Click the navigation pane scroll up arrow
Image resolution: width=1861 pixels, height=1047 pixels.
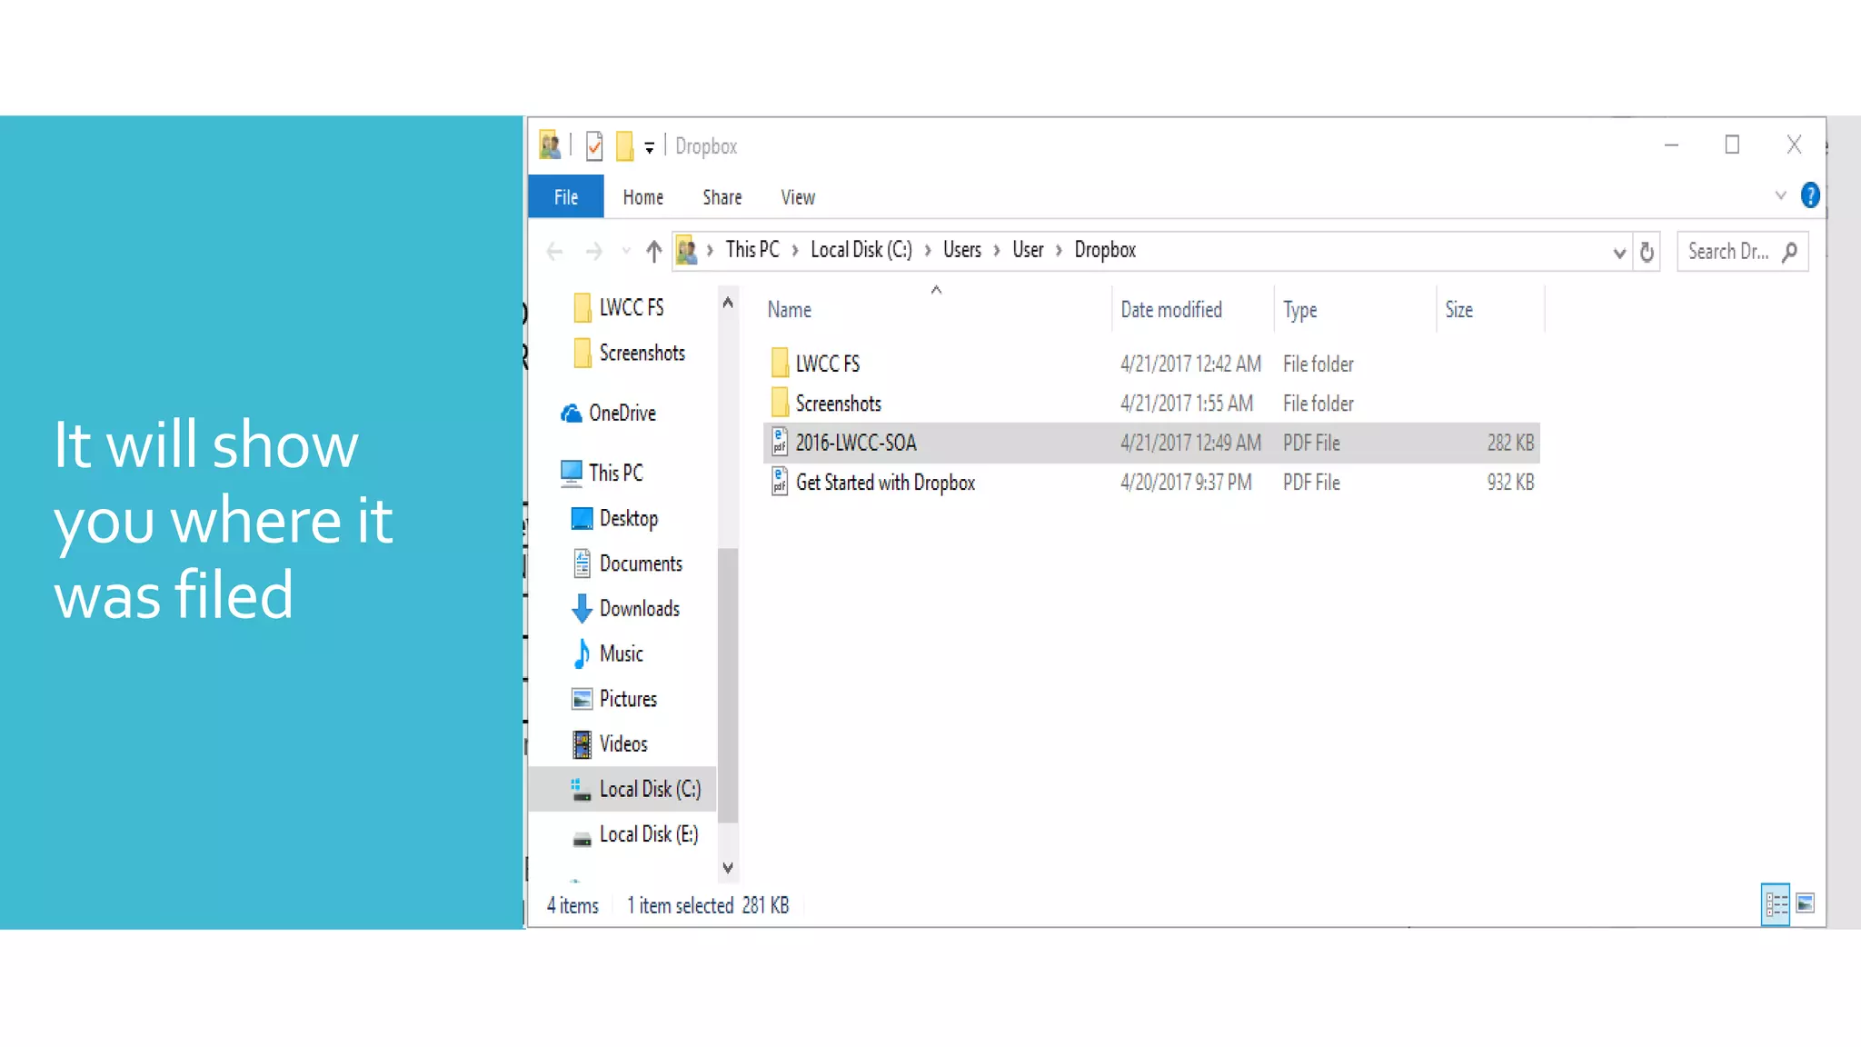coord(728,304)
